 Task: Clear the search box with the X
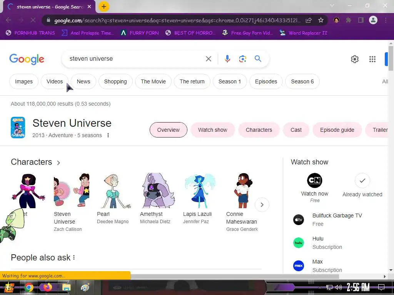coord(209,59)
